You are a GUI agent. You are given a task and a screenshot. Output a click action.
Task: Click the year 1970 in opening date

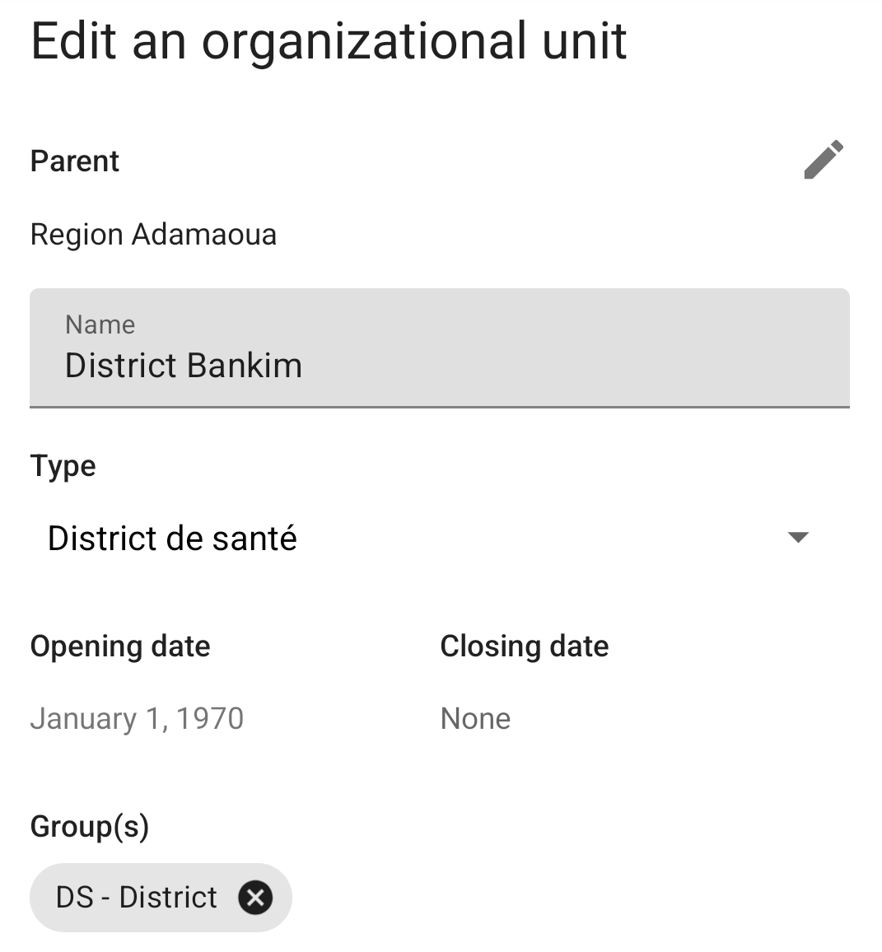point(210,719)
